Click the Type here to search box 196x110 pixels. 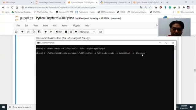[x=21, y=107]
